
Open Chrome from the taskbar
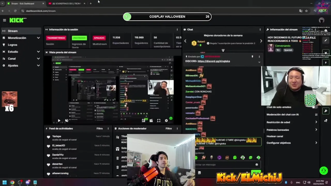click(x=12, y=182)
